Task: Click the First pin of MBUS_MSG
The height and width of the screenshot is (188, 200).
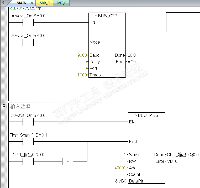Action: 133,142
